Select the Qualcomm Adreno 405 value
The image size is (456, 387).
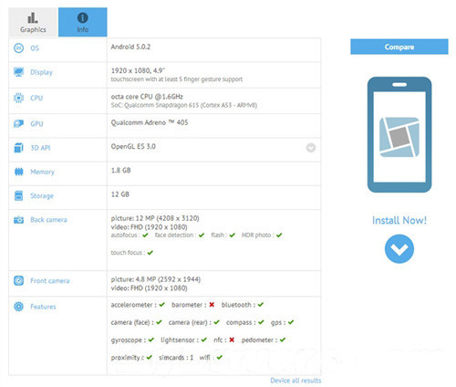150,122
